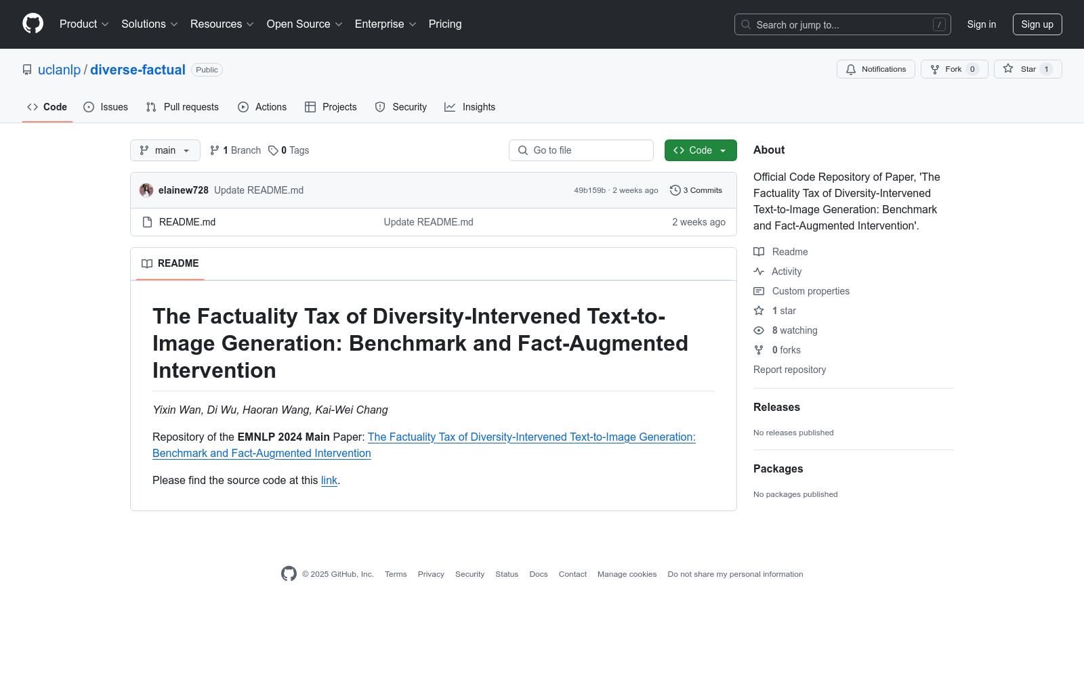Viewport: 1084px width, 677px height.
Task: Click the bell icon in Notifications
Action: (851, 69)
